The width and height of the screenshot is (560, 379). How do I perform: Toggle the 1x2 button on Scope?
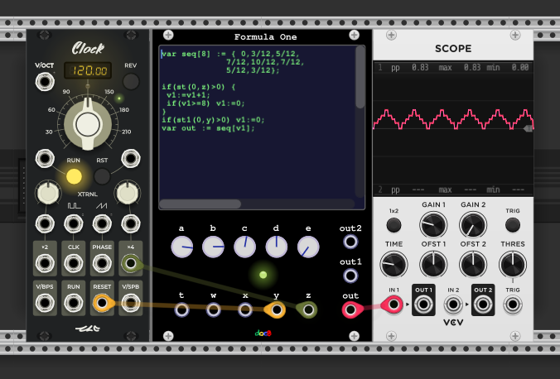coord(393,225)
